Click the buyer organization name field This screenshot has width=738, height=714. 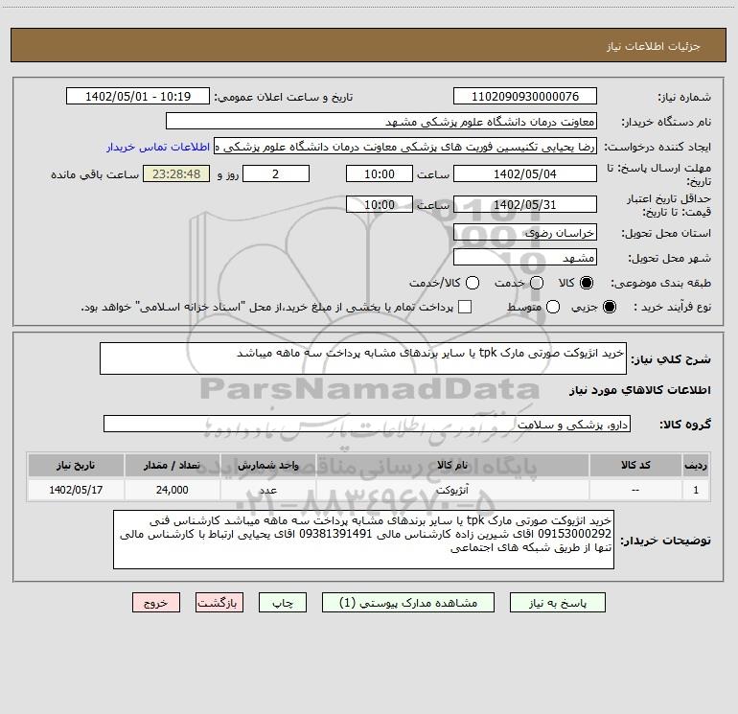381,122
